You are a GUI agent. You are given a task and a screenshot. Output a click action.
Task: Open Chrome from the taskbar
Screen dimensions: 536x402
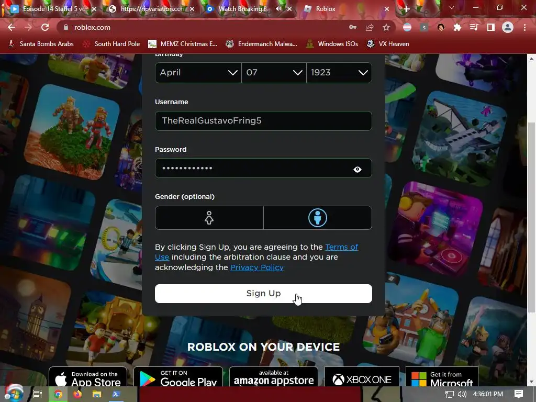pyautogui.click(x=58, y=394)
